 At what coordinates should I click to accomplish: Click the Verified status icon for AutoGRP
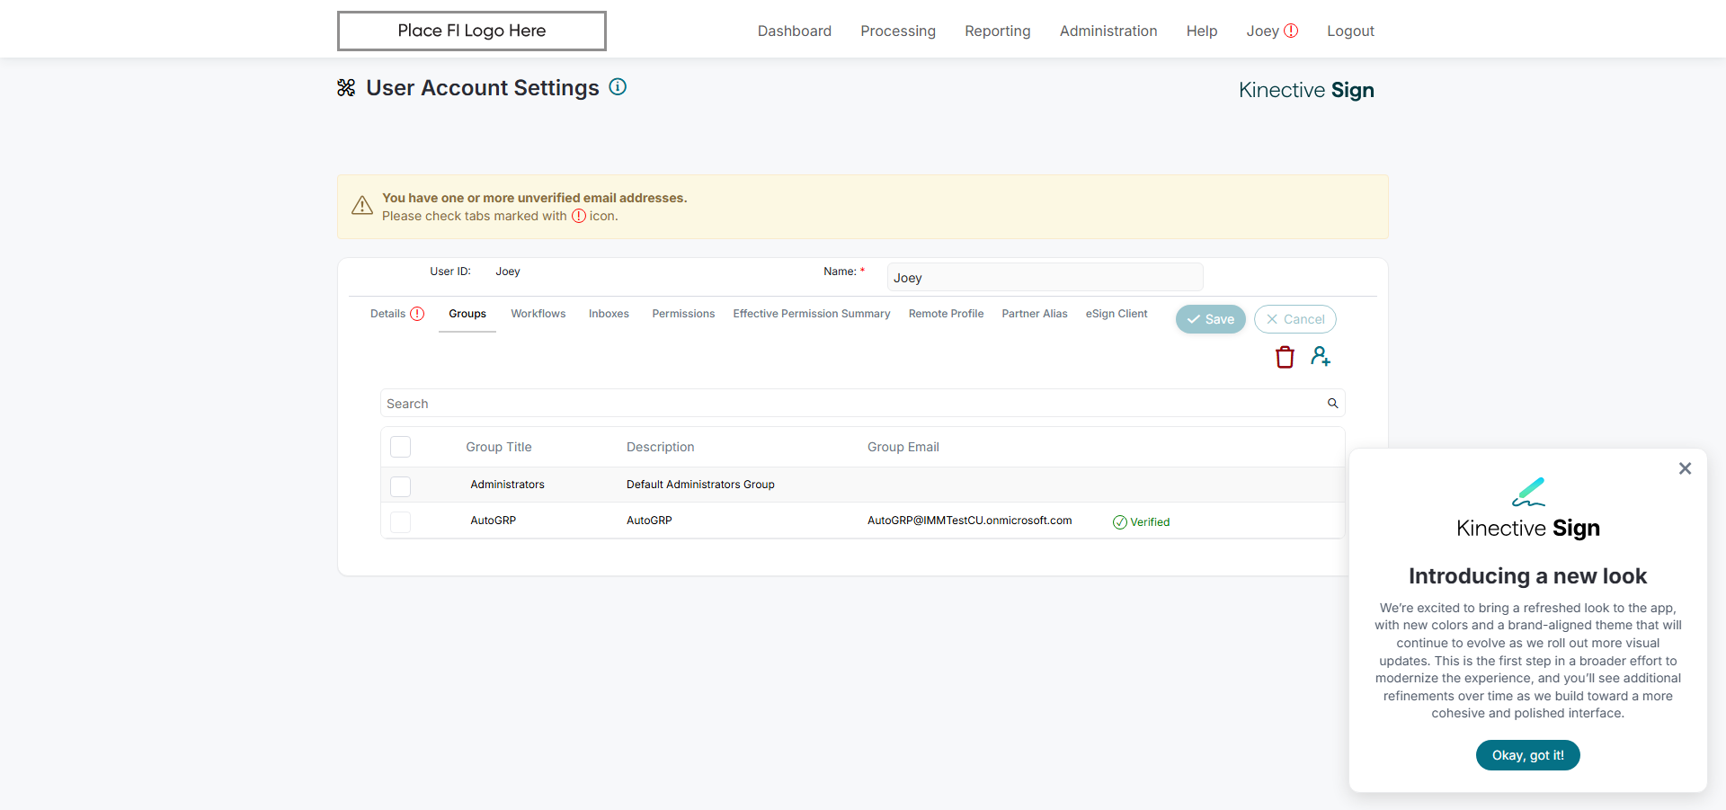[1120, 522]
